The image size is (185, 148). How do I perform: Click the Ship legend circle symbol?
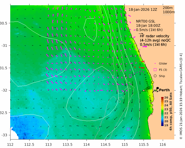pos(155,76)
